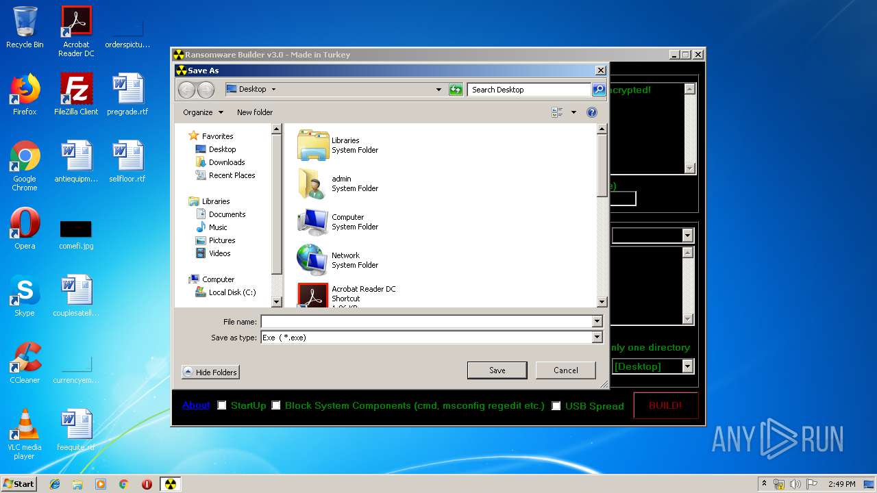
Task: Select Pictures library
Action: 215,240
